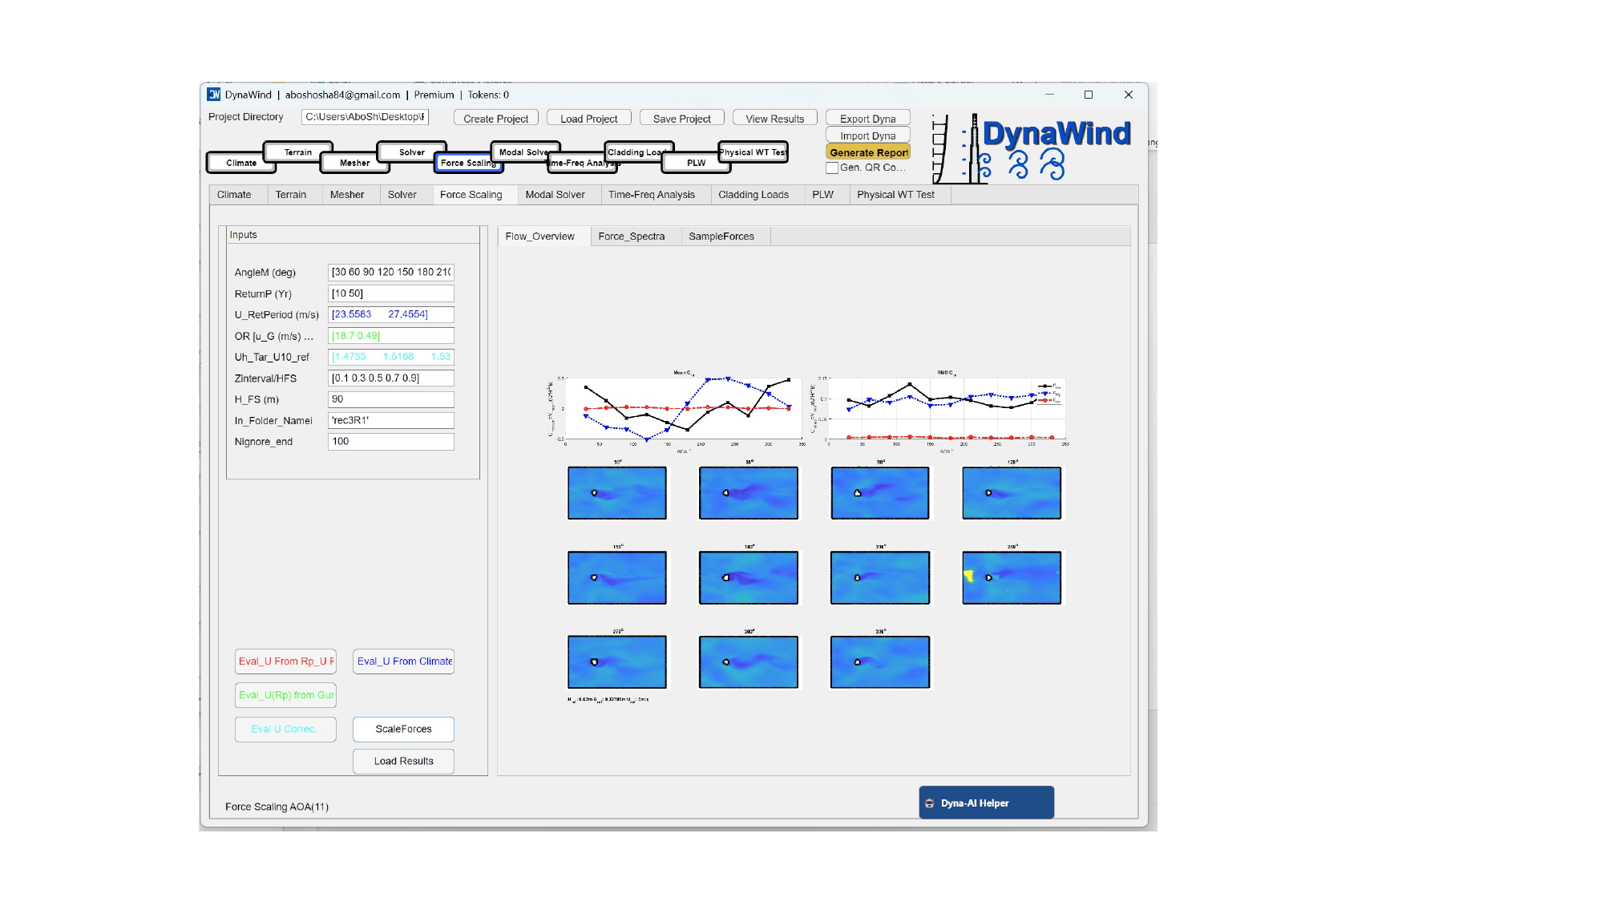1604x902 pixels.
Task: Open the 240° flow contour thumbnail
Action: (1012, 577)
